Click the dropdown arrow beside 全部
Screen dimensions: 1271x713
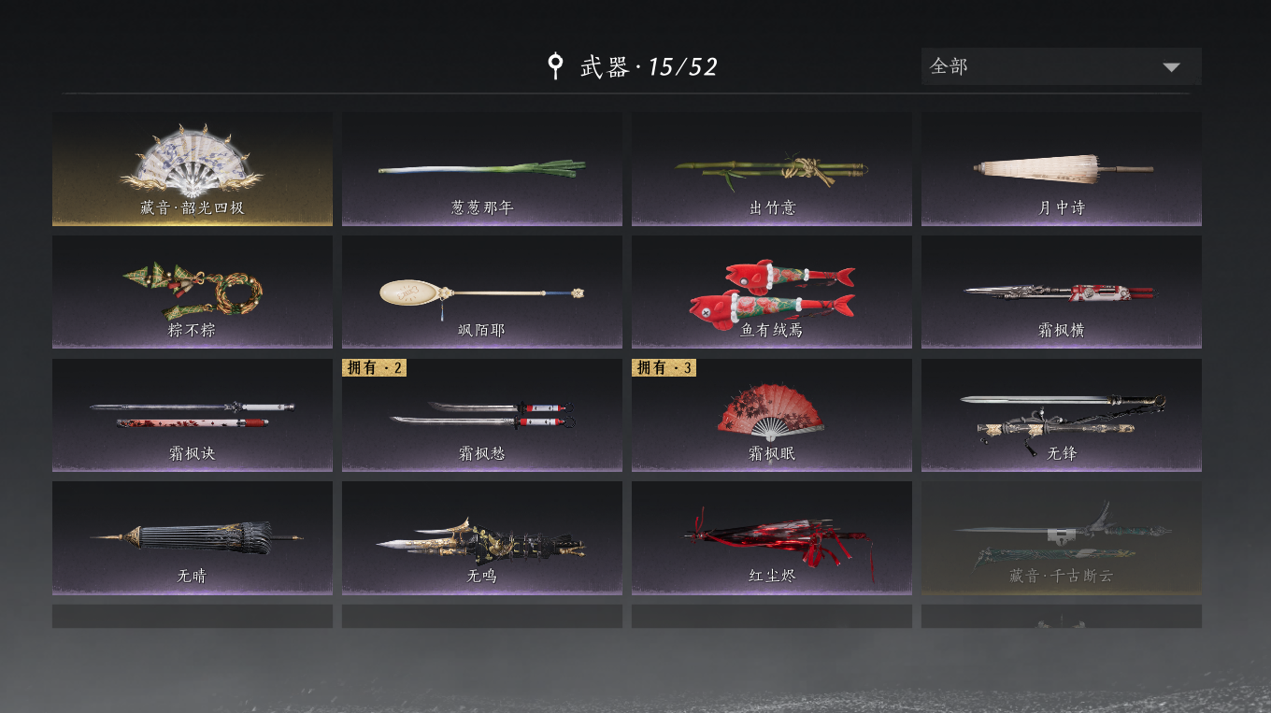point(1171,67)
